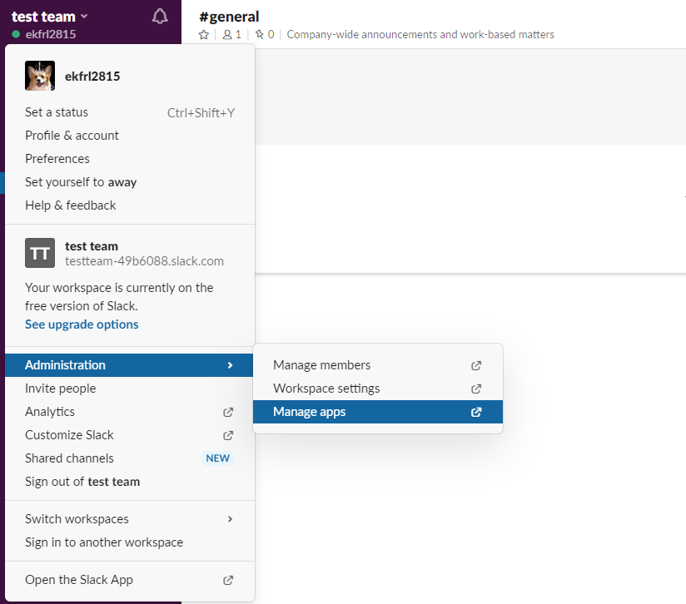686x604 pixels.
Task: Expand the Switch workspaces submenu chevron
Action: 230,519
